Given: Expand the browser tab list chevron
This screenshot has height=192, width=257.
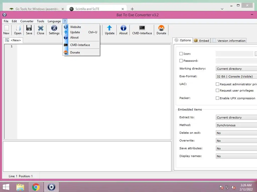Looking at the screenshot, I should click(222, 9).
